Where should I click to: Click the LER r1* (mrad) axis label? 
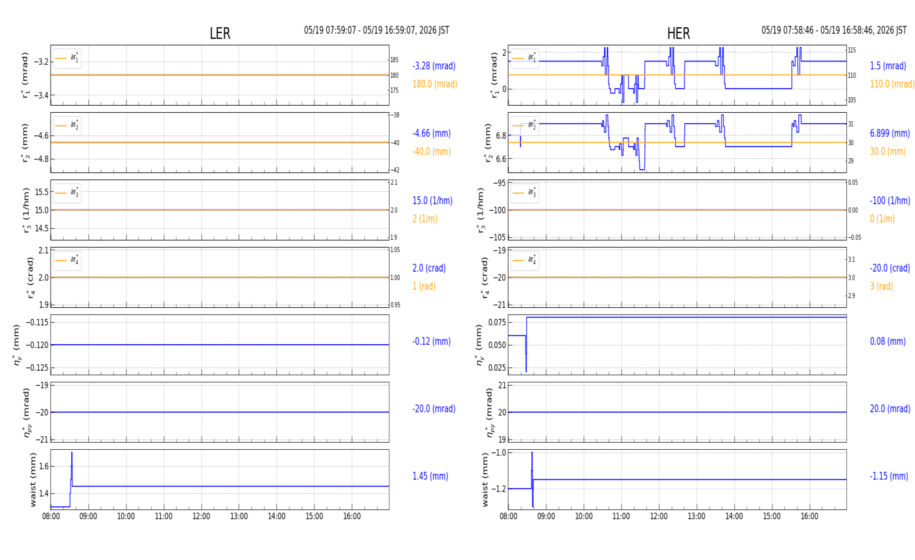(26, 75)
